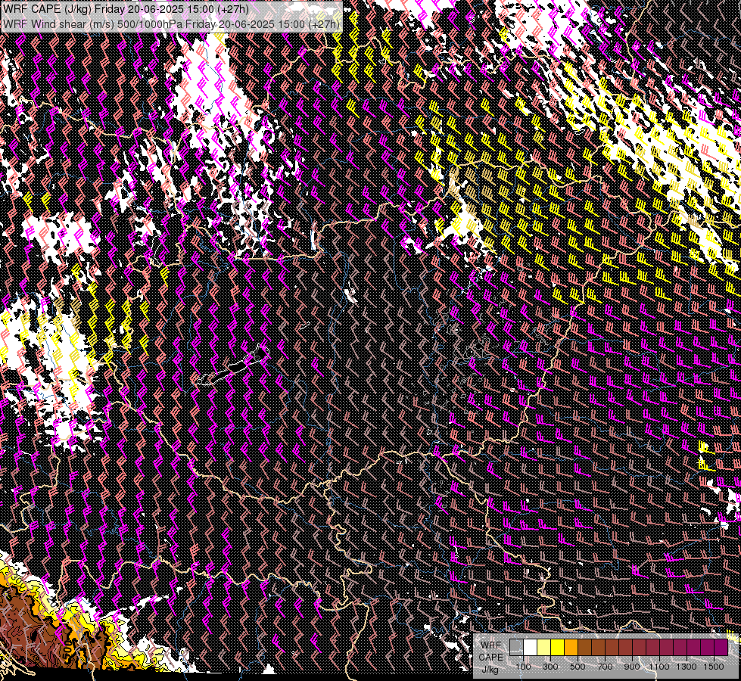Click the 300 legend value
This screenshot has height=681, width=741.
coord(550,667)
